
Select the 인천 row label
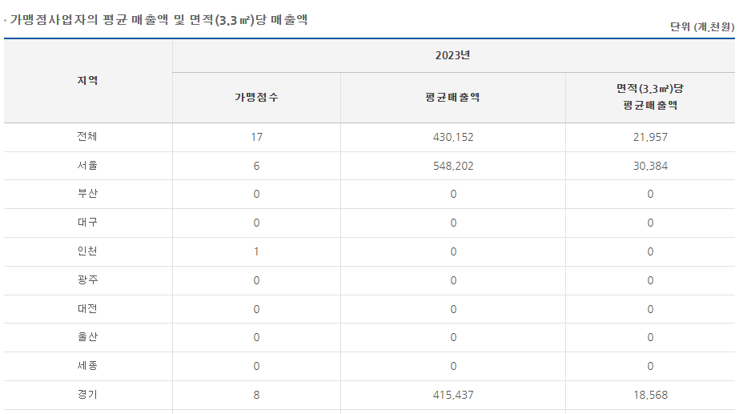point(87,251)
